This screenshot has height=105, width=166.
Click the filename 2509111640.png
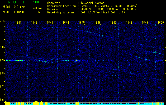tap(13, 7)
